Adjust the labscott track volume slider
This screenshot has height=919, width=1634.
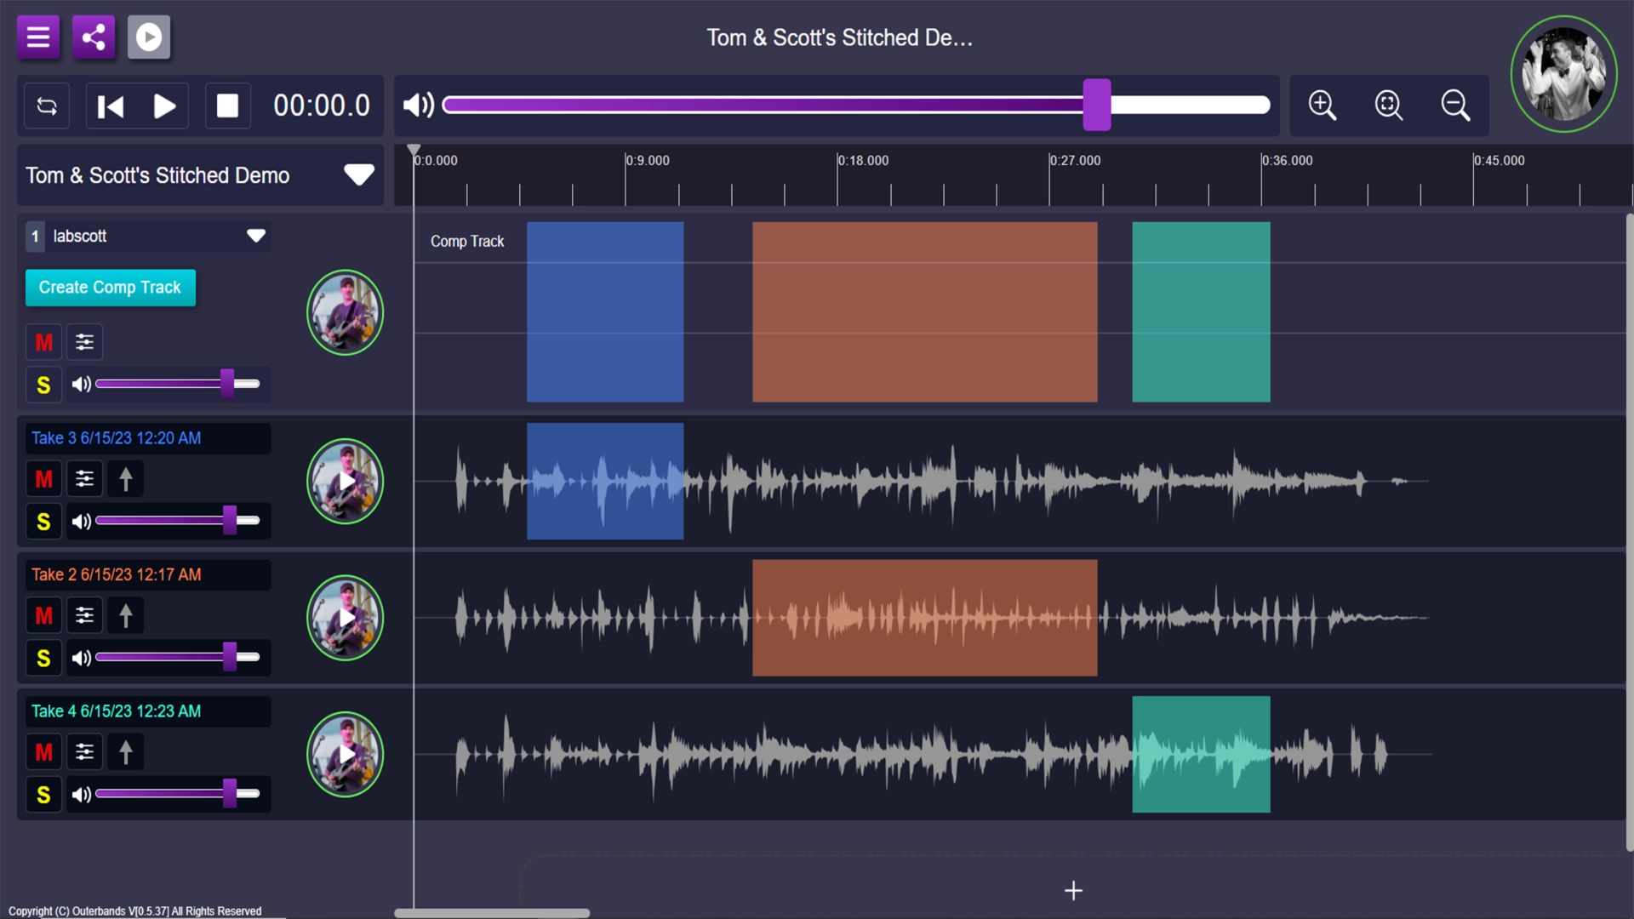[x=227, y=384]
